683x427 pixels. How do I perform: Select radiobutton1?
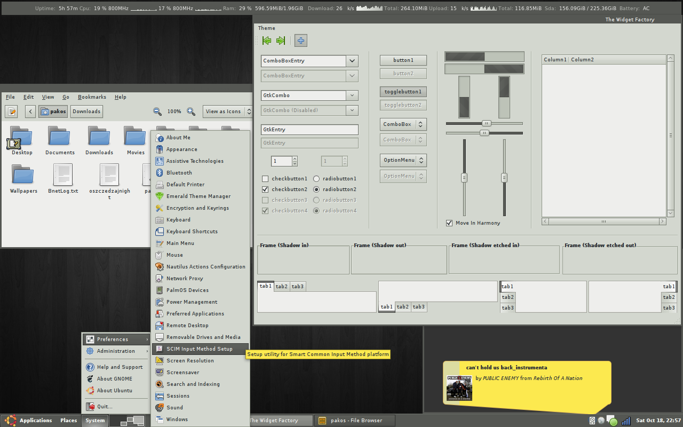316,179
